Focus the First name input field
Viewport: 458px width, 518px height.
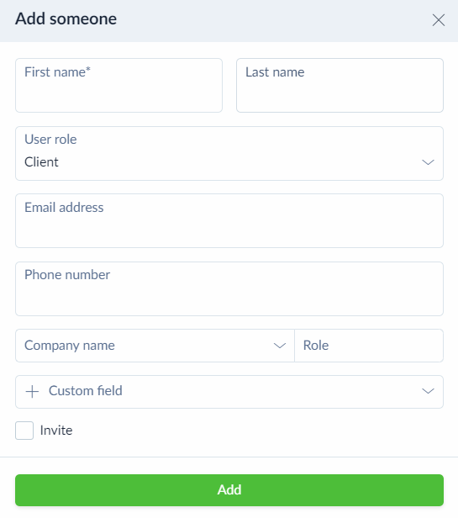tap(118, 86)
